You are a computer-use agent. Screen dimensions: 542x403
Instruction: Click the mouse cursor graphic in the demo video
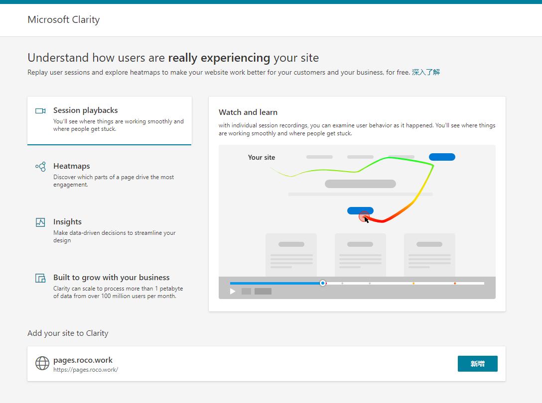(366, 219)
